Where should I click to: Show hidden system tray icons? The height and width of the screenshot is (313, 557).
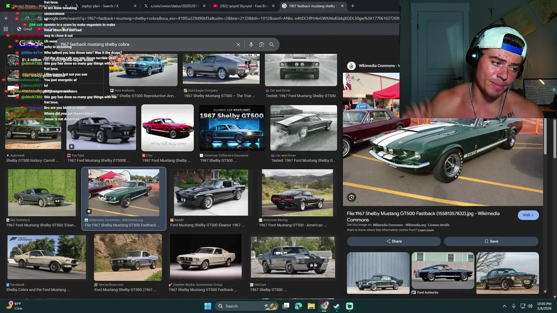pos(504,306)
